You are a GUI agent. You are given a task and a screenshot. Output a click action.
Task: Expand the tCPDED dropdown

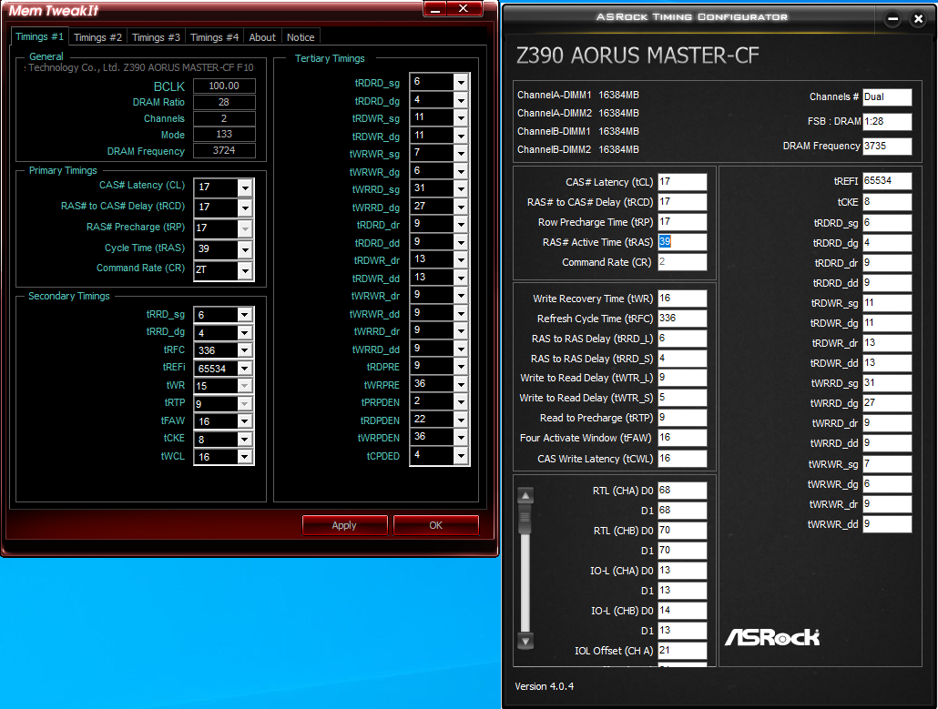pyautogui.click(x=461, y=456)
